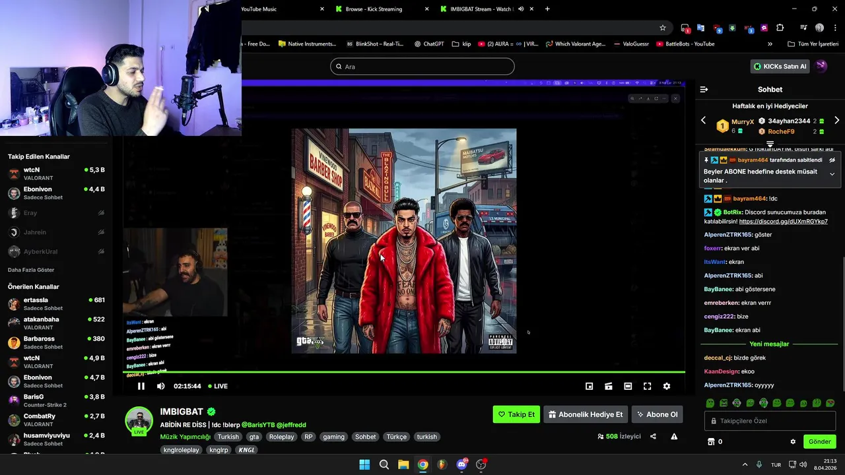Open Windows Start menu on taskbar
The width and height of the screenshot is (845, 475).
click(x=364, y=464)
